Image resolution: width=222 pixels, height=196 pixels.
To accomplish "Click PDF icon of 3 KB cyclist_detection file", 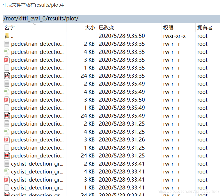I will pos(7,180).
